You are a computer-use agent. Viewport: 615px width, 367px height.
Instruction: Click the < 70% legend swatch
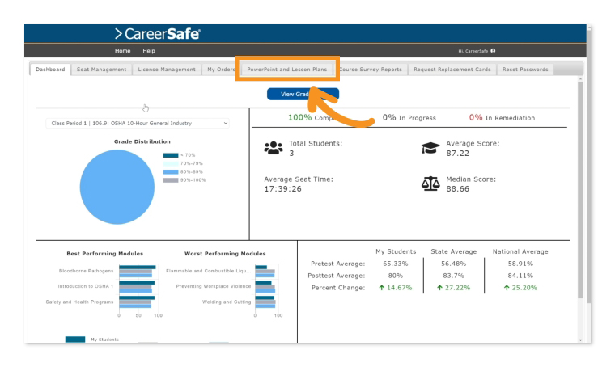click(171, 155)
